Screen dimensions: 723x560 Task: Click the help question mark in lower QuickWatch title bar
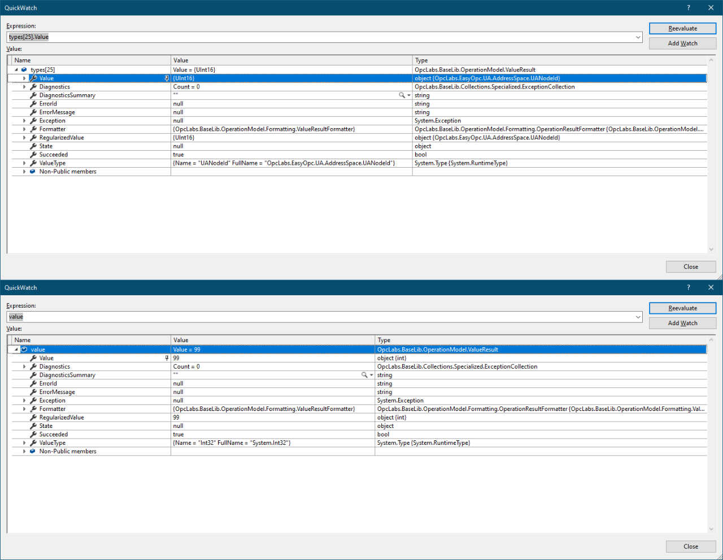[688, 288]
